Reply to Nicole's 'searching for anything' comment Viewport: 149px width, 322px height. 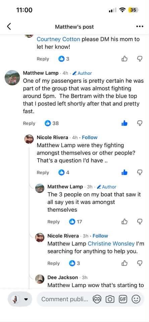(x=53, y=263)
